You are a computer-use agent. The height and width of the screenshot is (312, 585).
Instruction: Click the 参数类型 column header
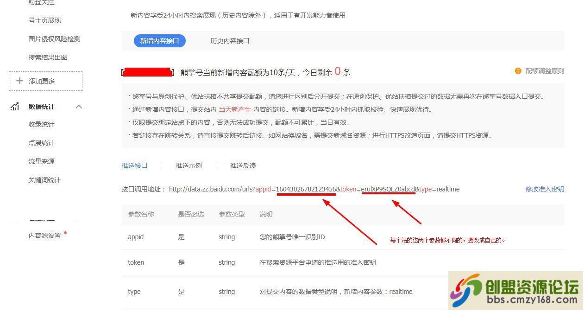232,214
